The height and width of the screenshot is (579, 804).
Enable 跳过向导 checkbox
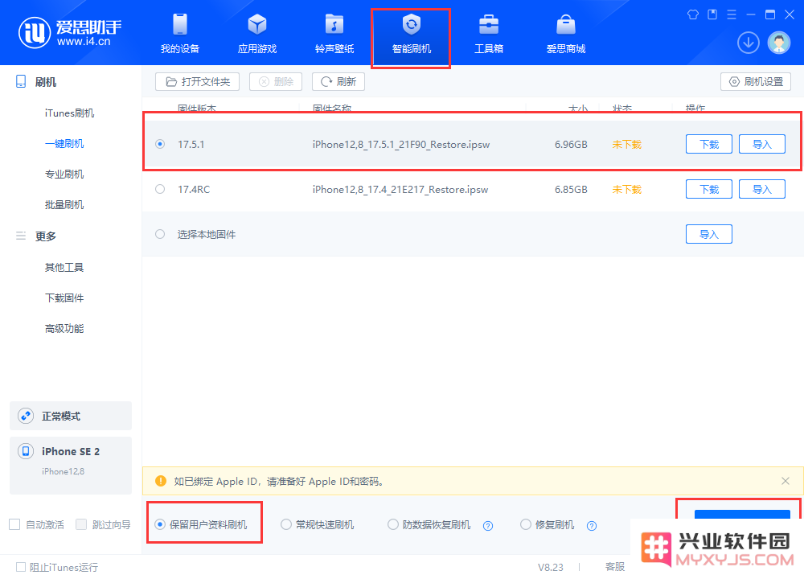[x=81, y=524]
